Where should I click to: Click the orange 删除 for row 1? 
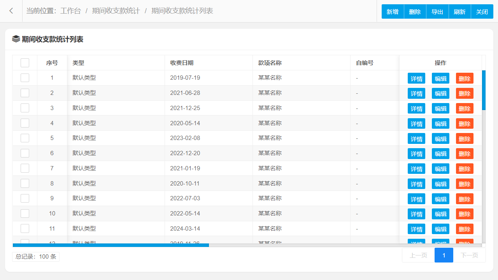point(465,78)
